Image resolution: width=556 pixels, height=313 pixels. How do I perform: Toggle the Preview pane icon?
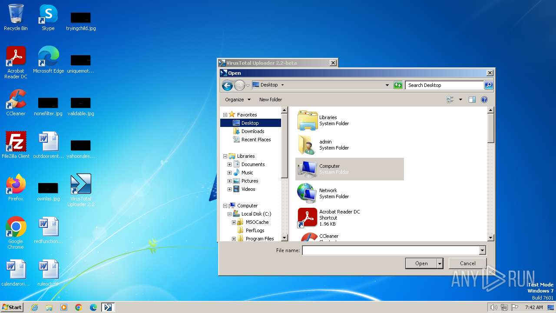[x=472, y=100]
